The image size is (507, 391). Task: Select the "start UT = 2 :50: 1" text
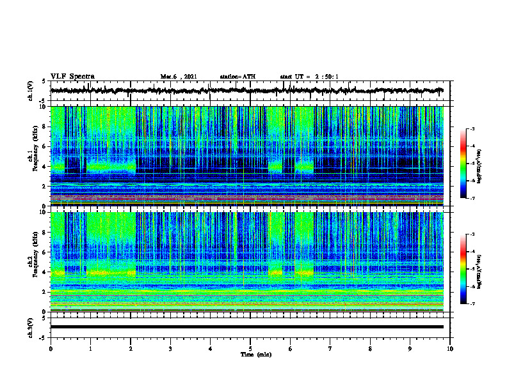[x=309, y=77]
